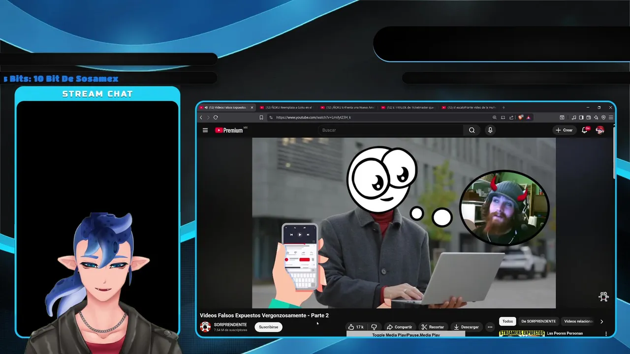Open SORPRENDENTE channel avatar
The width and height of the screenshot is (630, 354).
point(205,327)
